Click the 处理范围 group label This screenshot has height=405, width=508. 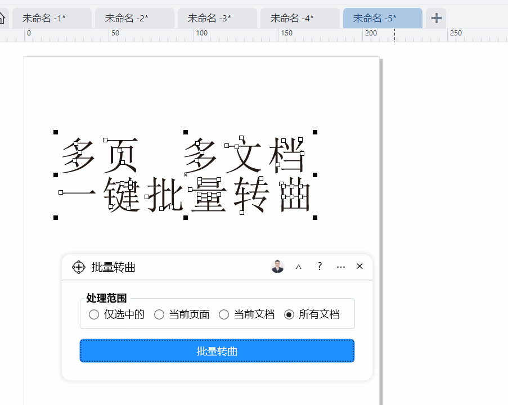(x=106, y=298)
